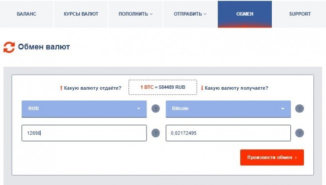The image size is (326, 185).
Task: Click help icon beside 12698 amount field
Action: 155,133
